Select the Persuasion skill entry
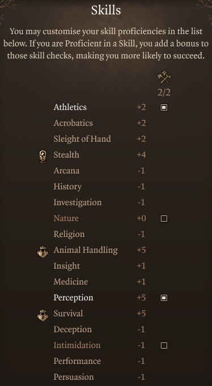This screenshot has width=212, height=386. [74, 377]
